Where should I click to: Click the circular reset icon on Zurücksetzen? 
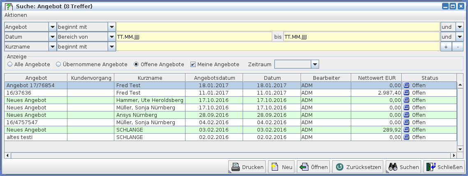(340, 167)
